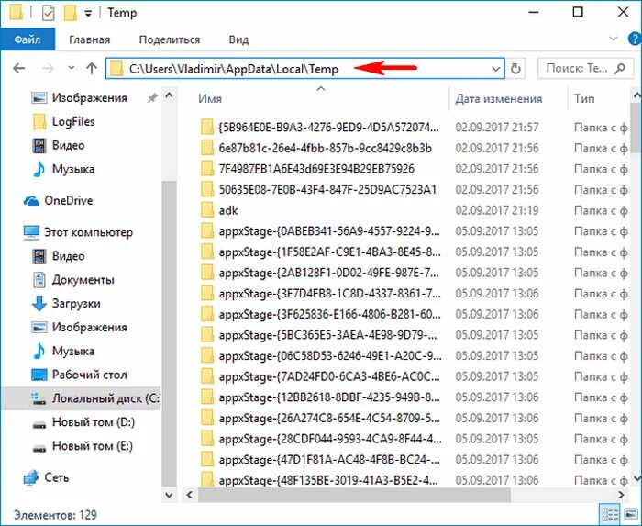
Task: Expand the ribbon with the chevron arrow
Action: [613, 39]
